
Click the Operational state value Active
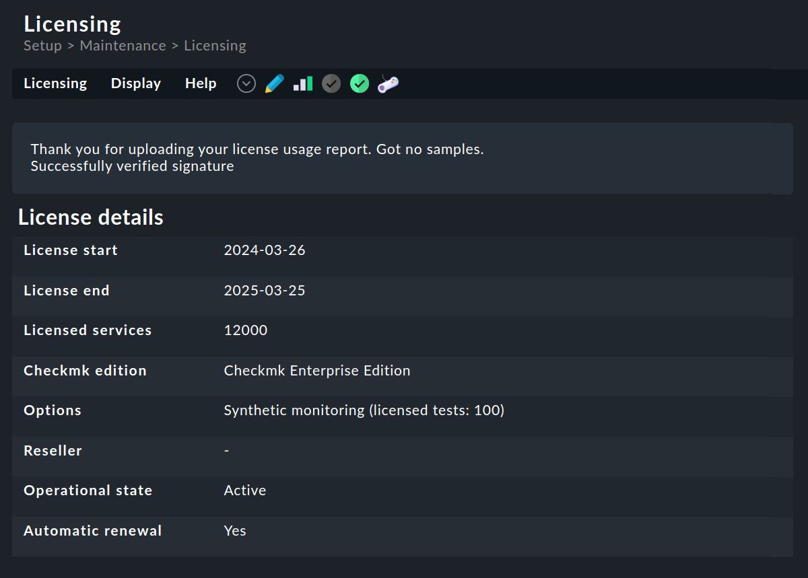pyautogui.click(x=245, y=491)
